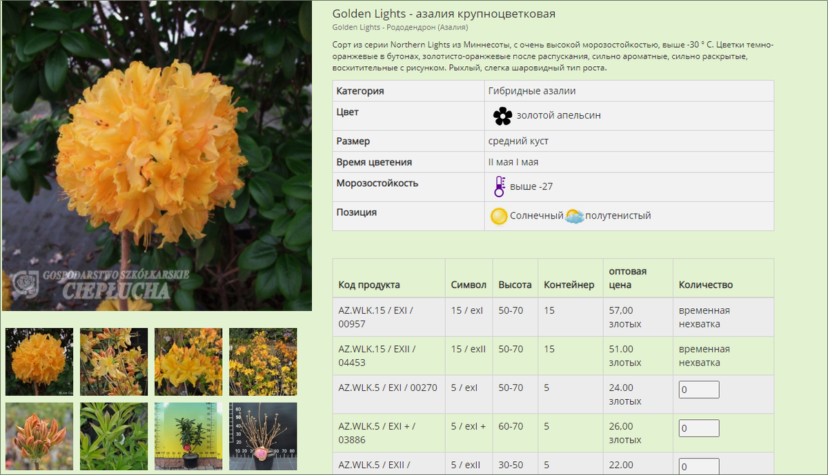Click quantity field in the AZ.WLK.5 / EXII row

(x=699, y=467)
